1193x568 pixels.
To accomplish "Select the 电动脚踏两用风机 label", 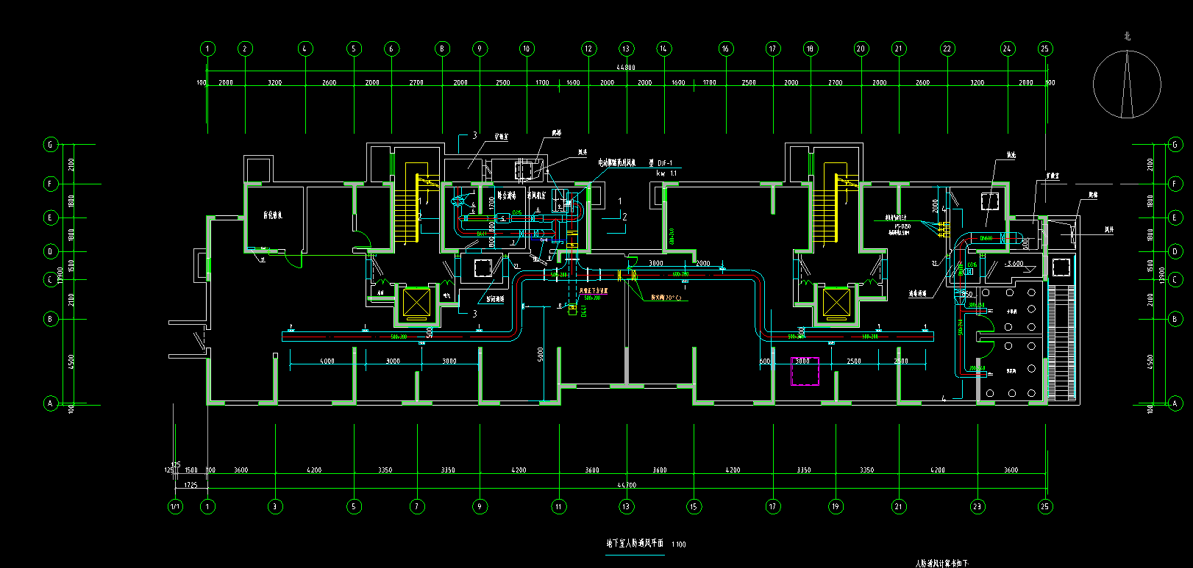I will 616,162.
